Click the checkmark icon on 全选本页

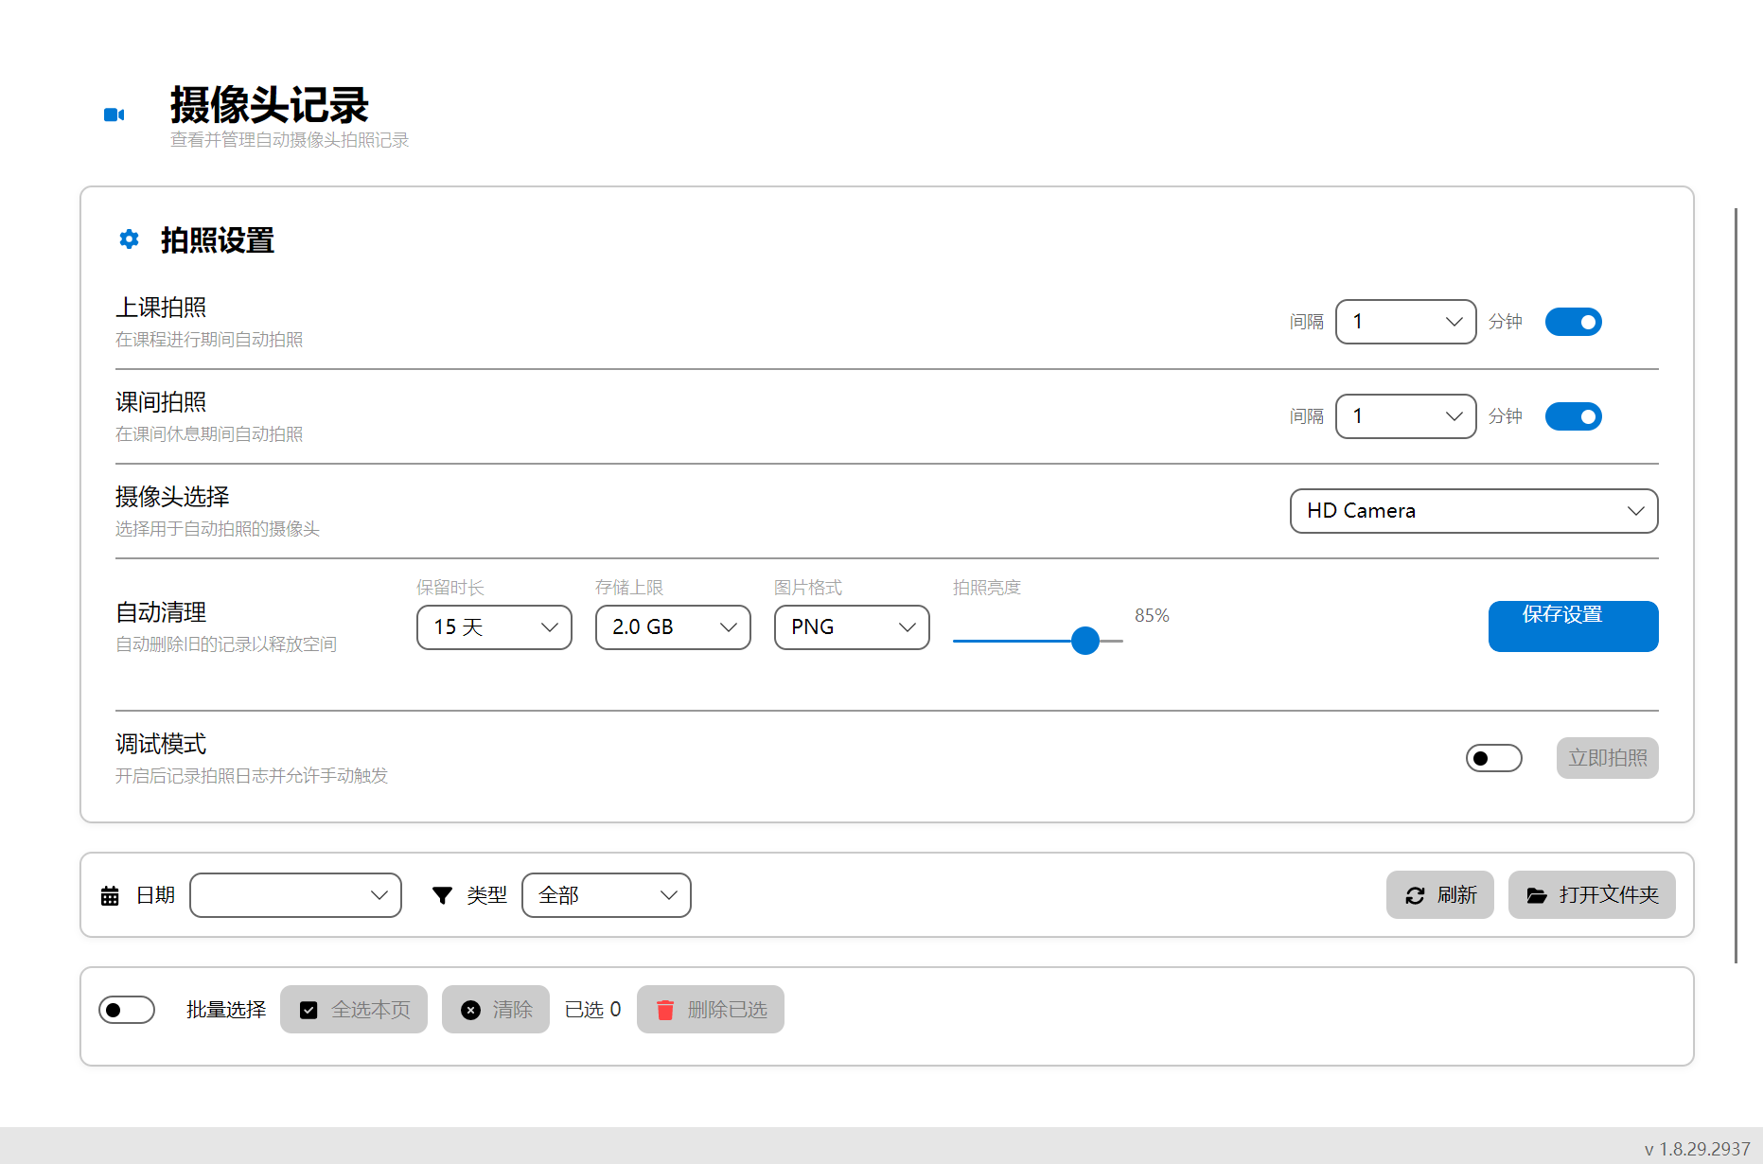coord(309,1010)
